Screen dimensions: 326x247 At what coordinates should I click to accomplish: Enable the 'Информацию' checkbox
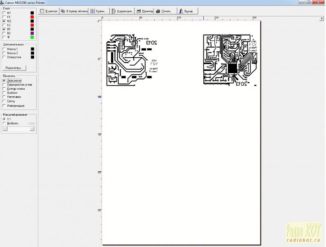(4, 106)
